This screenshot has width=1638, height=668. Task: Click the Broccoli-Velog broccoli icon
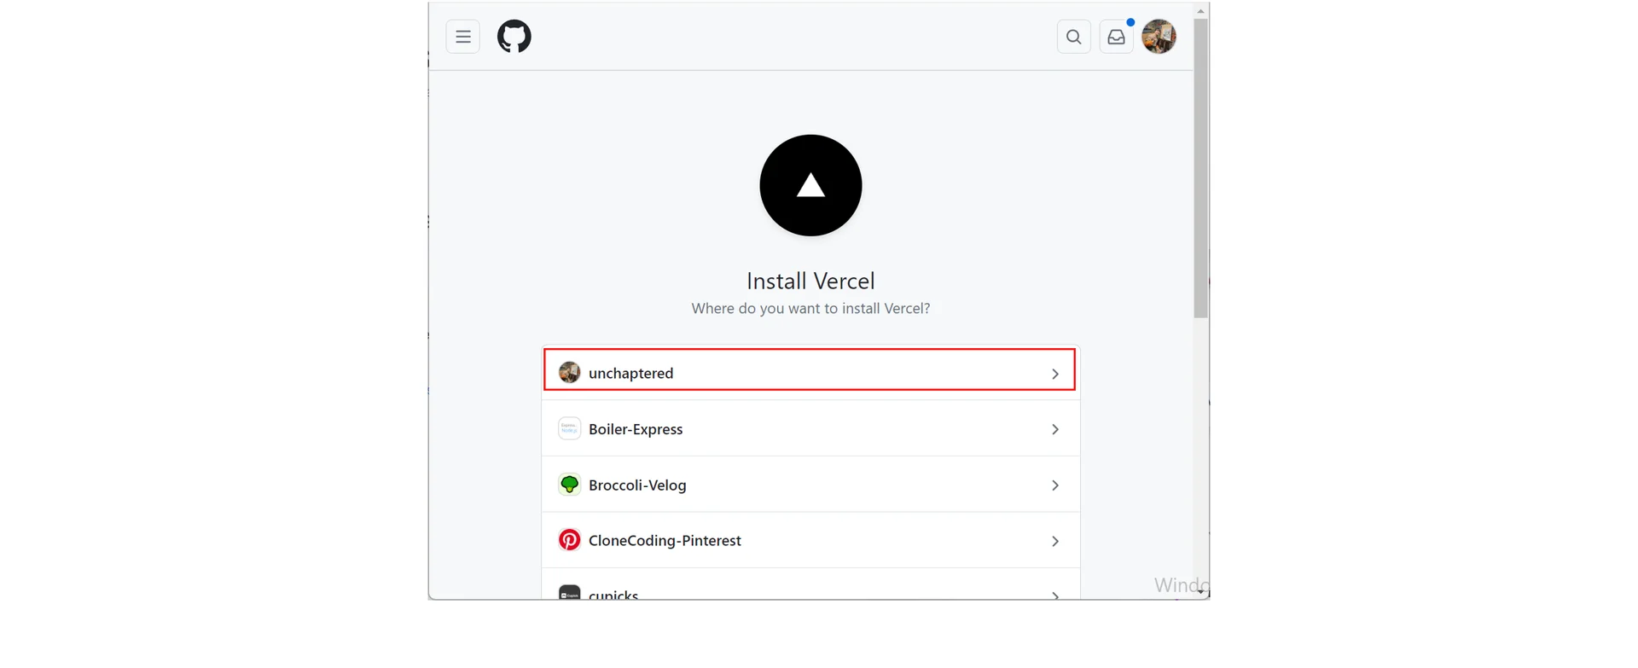(569, 485)
